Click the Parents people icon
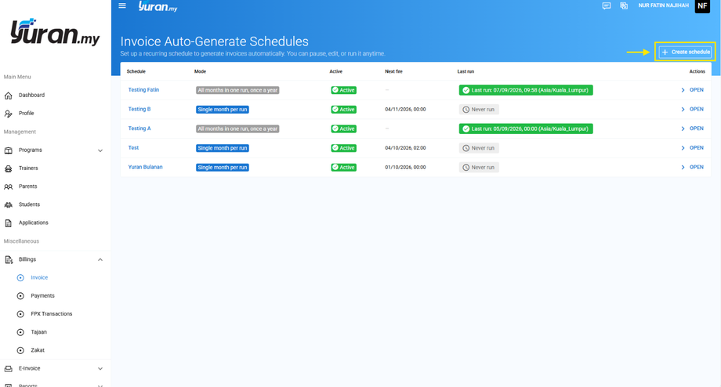Viewport: 721px width, 387px height. (x=9, y=186)
